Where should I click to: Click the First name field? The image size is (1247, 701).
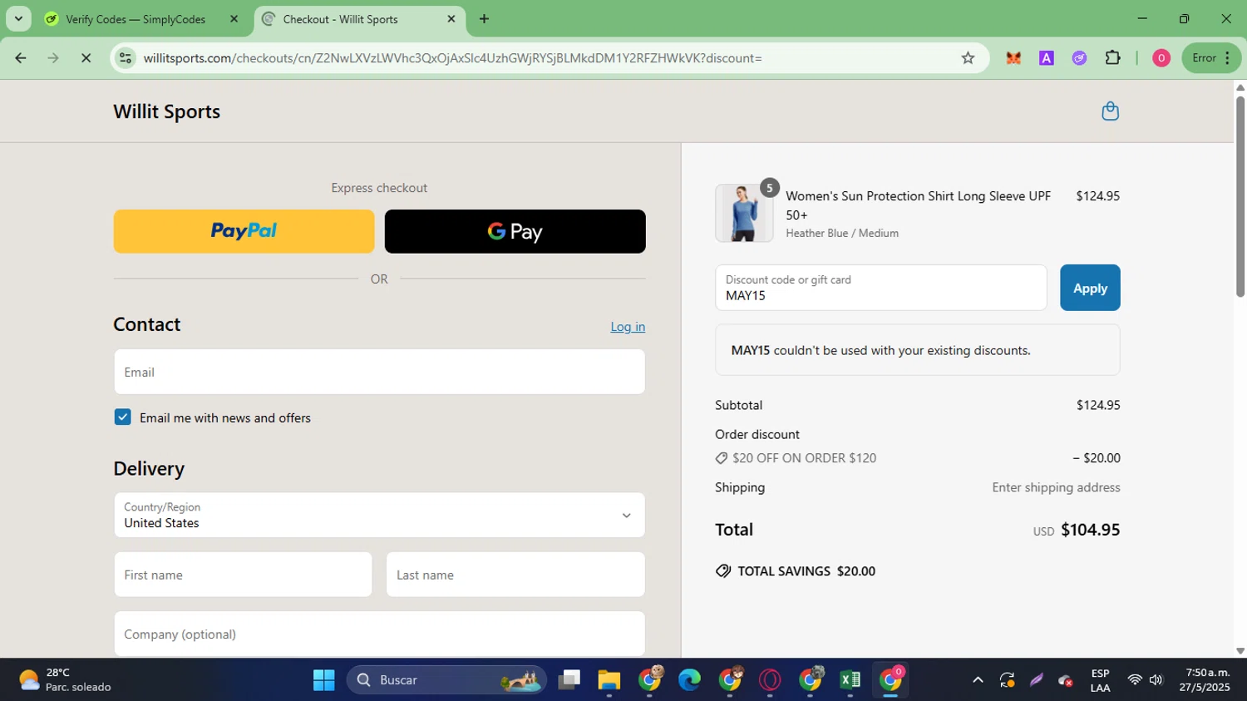click(243, 575)
